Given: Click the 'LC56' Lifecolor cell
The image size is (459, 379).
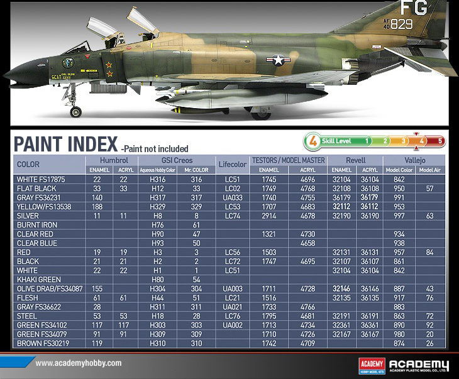Looking at the screenshot, I should point(233,252).
